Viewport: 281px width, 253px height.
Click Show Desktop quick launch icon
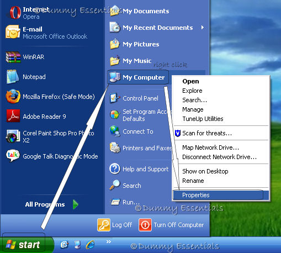pyautogui.click(x=77, y=245)
